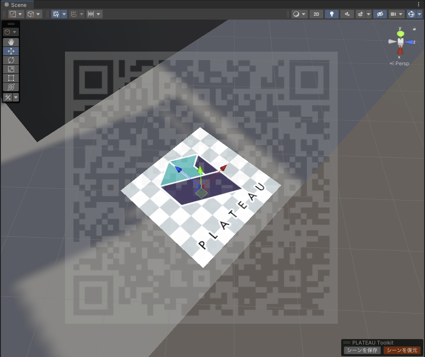Open the Scene tab kebab menu
This screenshot has width=425, height=357.
(419, 4)
